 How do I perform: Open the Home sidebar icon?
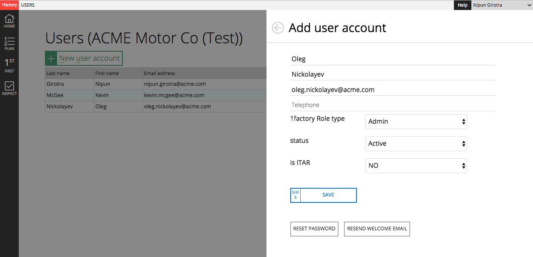(9, 21)
